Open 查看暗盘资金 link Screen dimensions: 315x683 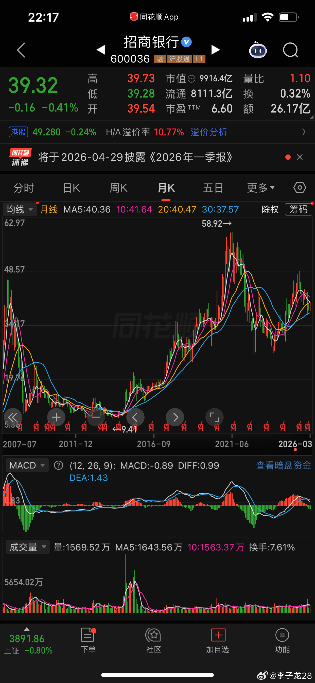tap(284, 465)
